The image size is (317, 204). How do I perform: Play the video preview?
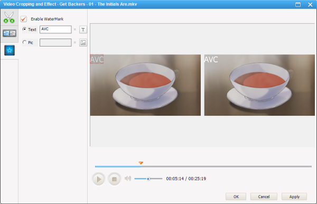coord(98,179)
